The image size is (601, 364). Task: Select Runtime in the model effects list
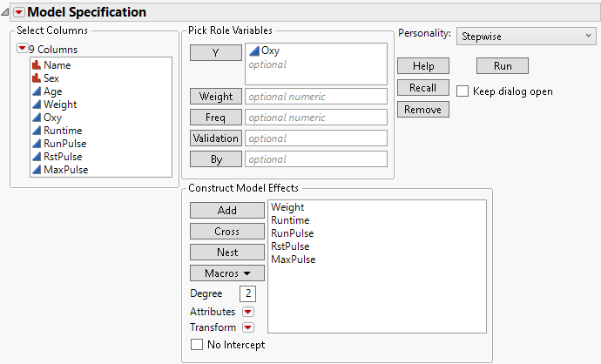click(x=290, y=220)
